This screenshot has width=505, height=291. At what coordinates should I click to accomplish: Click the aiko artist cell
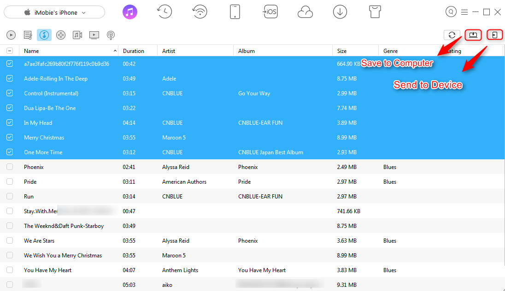[167, 285]
